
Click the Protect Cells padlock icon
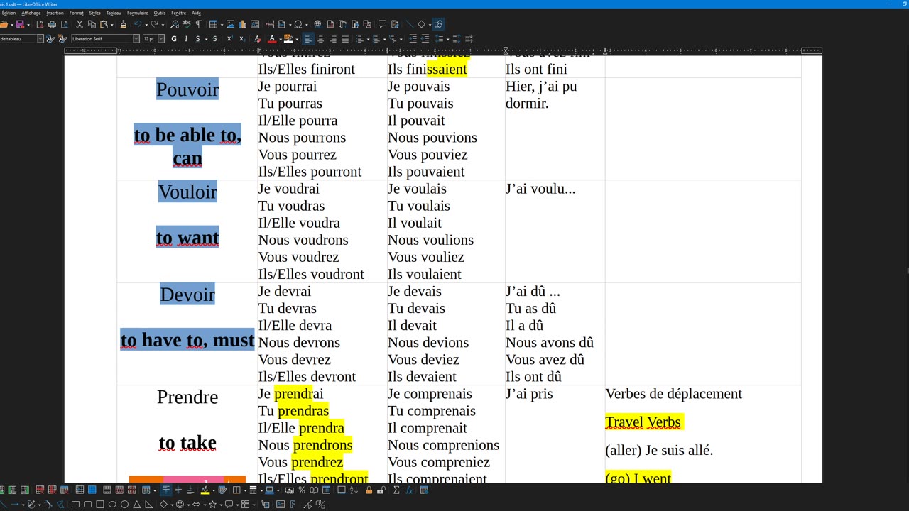tap(369, 490)
